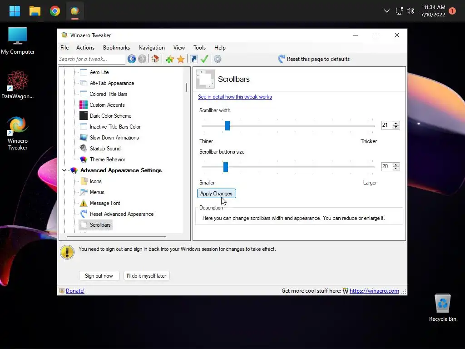Viewport: 465px width, 349px height.
Task: Open the Navigation menu
Action: click(151, 47)
